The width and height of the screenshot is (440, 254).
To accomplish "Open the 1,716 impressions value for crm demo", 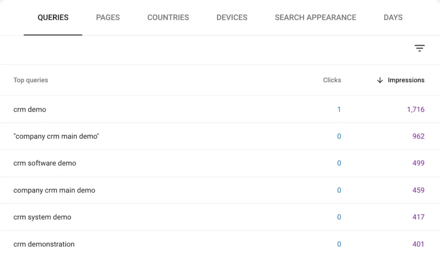I will (x=416, y=109).
